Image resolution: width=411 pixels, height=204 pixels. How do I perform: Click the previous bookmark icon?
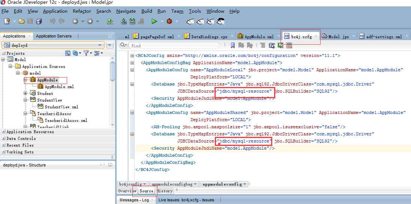250,45
